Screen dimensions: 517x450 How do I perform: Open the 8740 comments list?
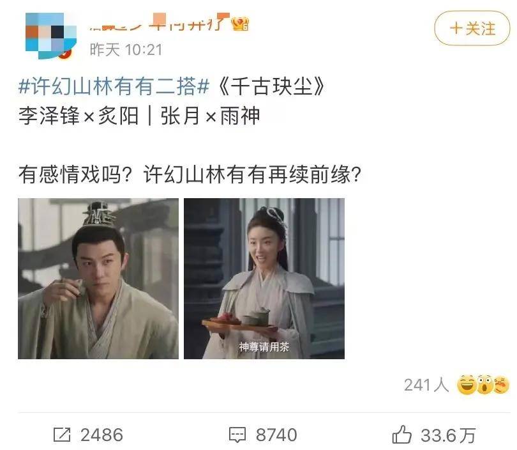coord(276,435)
